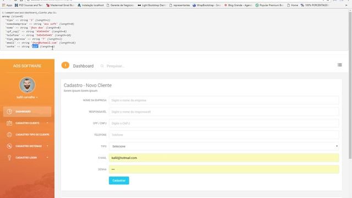Click the Dashboard pie-chart icon in sidebar
This screenshot has width=352, height=198.
click(x=9, y=112)
